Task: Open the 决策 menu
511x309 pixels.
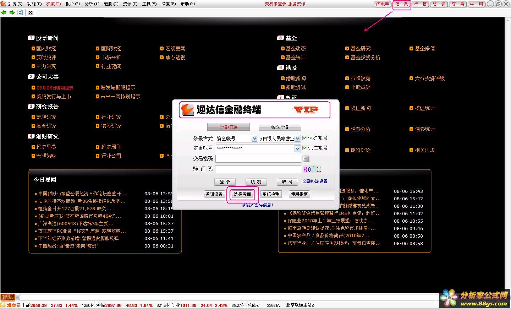Action: pyautogui.click(x=53, y=4)
